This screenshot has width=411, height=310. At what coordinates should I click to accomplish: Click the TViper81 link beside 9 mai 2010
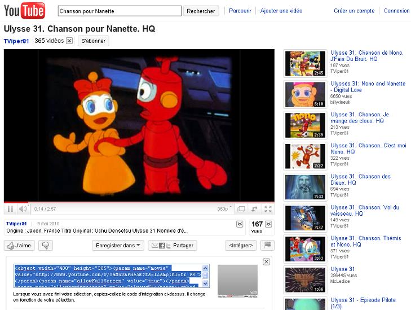point(16,224)
